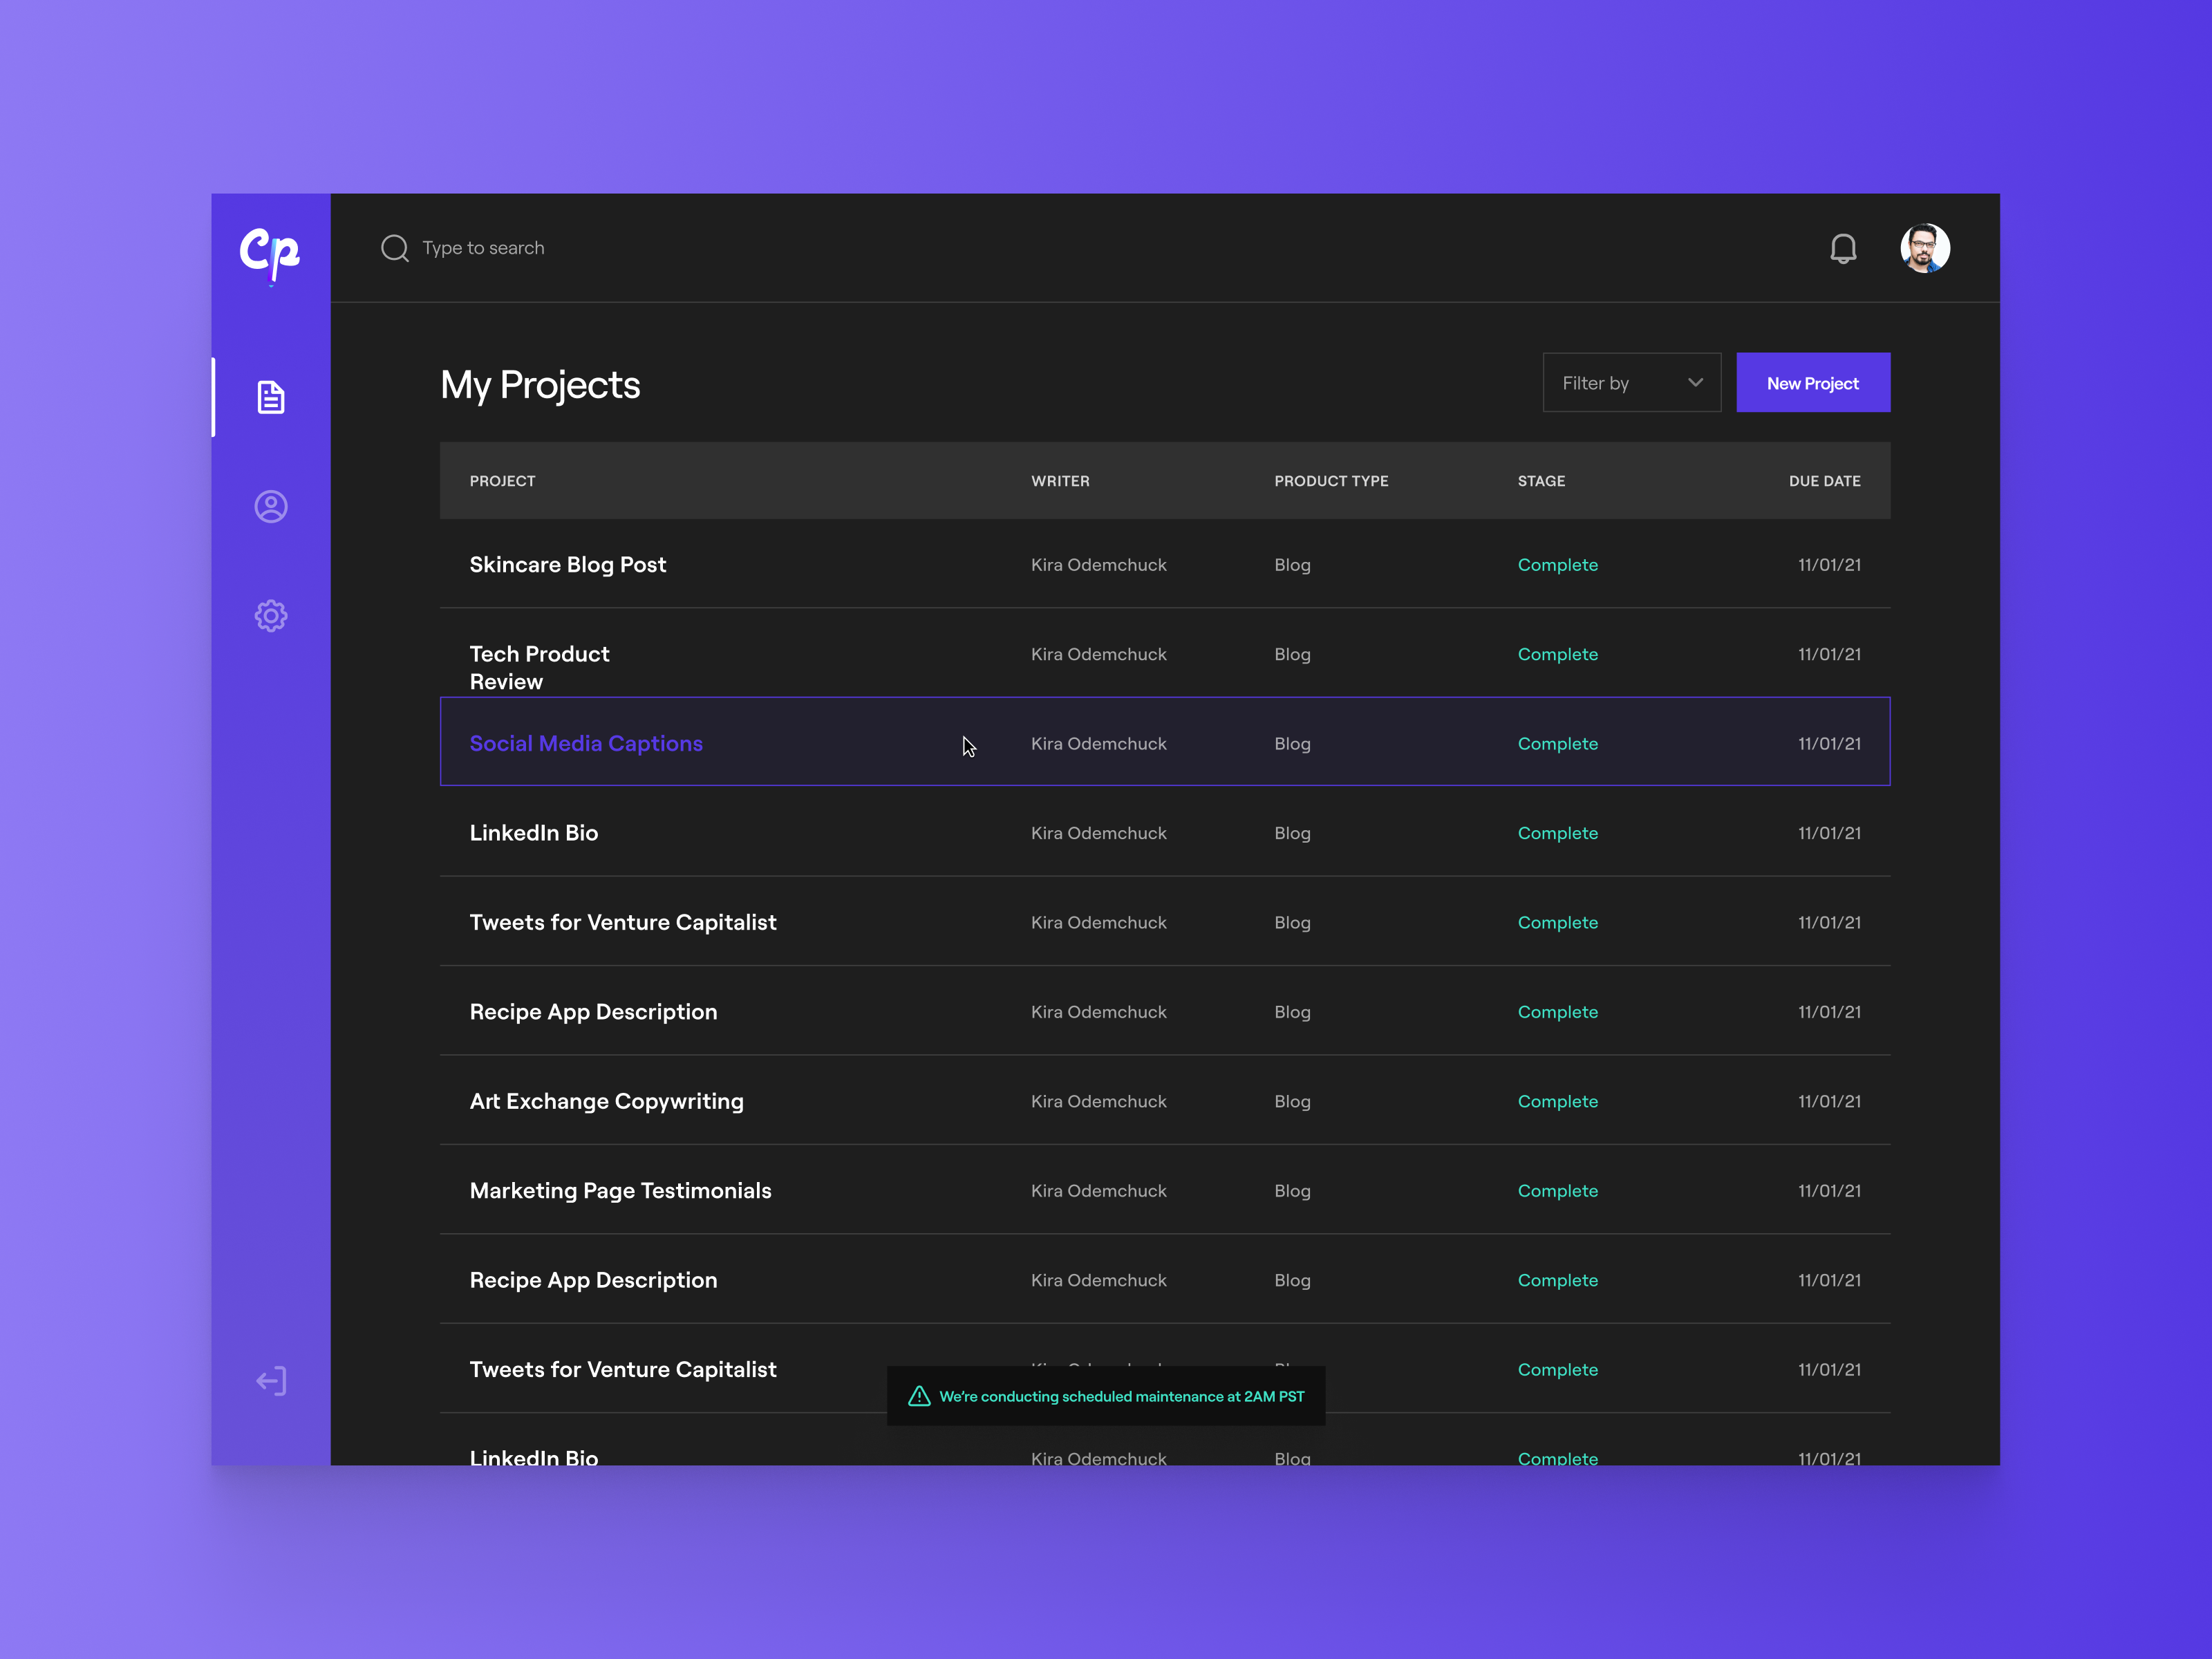Sort by the STAGE column header

click(x=1541, y=481)
